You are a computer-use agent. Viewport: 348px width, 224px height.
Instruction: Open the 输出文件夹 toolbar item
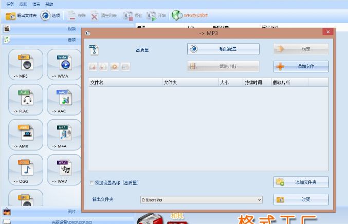[21, 15]
